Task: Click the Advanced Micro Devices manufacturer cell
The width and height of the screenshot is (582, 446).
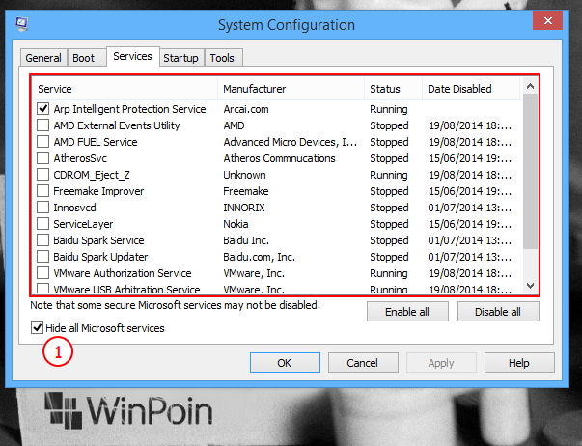Action: [x=290, y=142]
